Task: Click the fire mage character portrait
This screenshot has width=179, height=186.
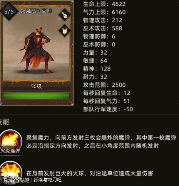Action: [37, 50]
